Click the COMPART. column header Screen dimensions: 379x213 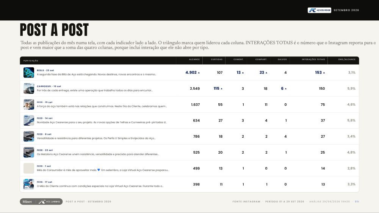(x=261, y=59)
